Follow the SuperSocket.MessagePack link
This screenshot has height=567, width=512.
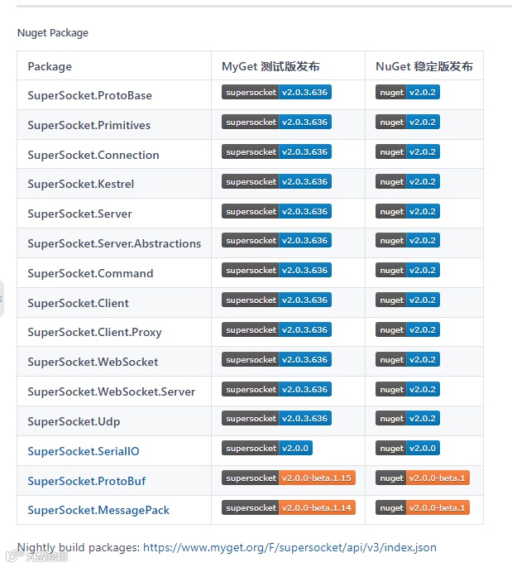98,511
